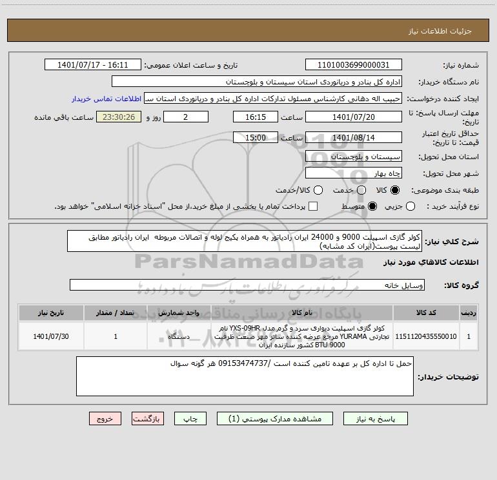Click the remaining days field showing 2
497x480 pixels.
point(186,117)
